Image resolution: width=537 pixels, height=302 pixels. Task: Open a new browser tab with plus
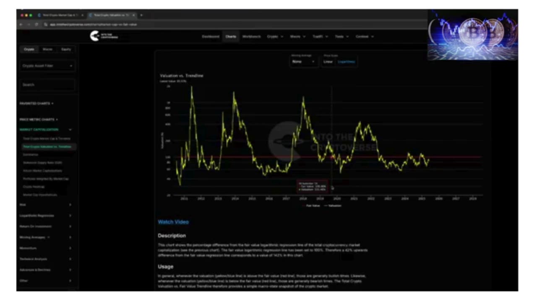(x=141, y=15)
